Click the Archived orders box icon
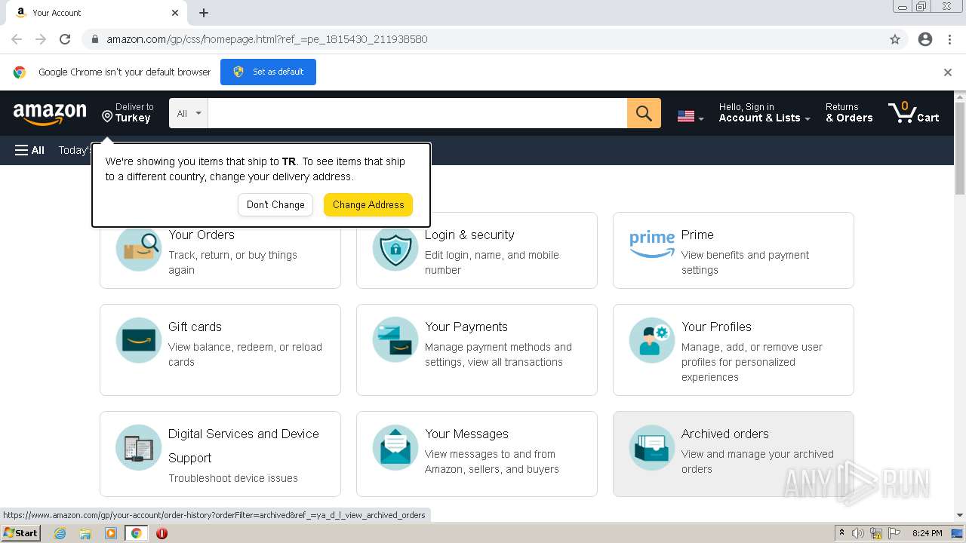 (652, 448)
